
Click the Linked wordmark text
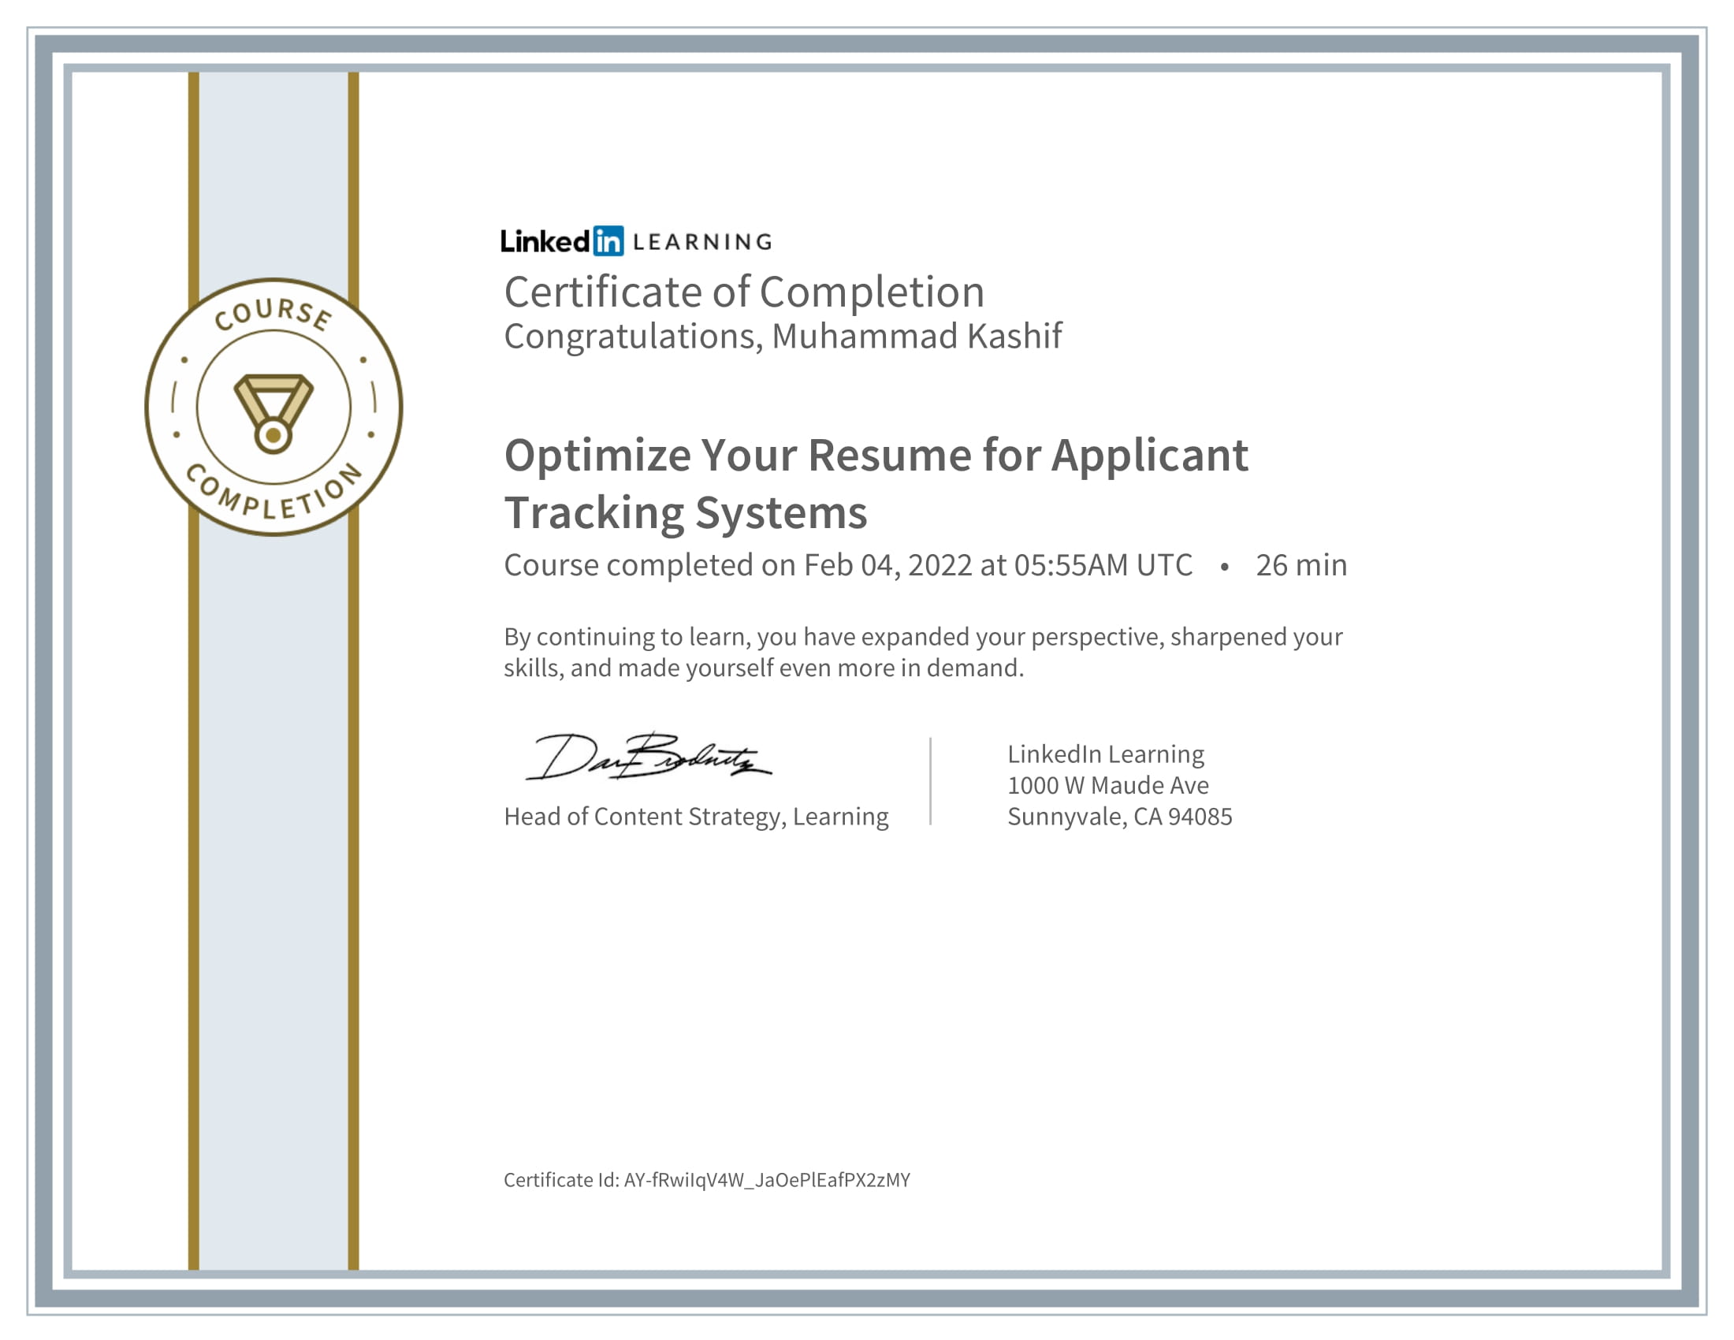(x=545, y=241)
